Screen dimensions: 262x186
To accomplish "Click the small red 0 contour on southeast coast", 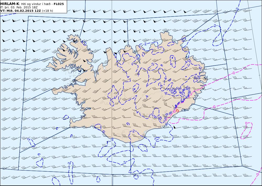I will coord(177,111).
